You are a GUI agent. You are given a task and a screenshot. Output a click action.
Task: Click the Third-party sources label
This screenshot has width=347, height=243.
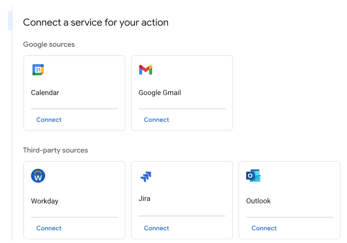56,150
